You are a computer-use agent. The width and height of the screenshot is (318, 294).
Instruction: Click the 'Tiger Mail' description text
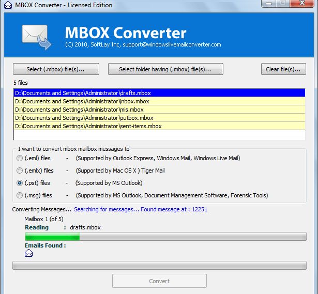(x=153, y=171)
